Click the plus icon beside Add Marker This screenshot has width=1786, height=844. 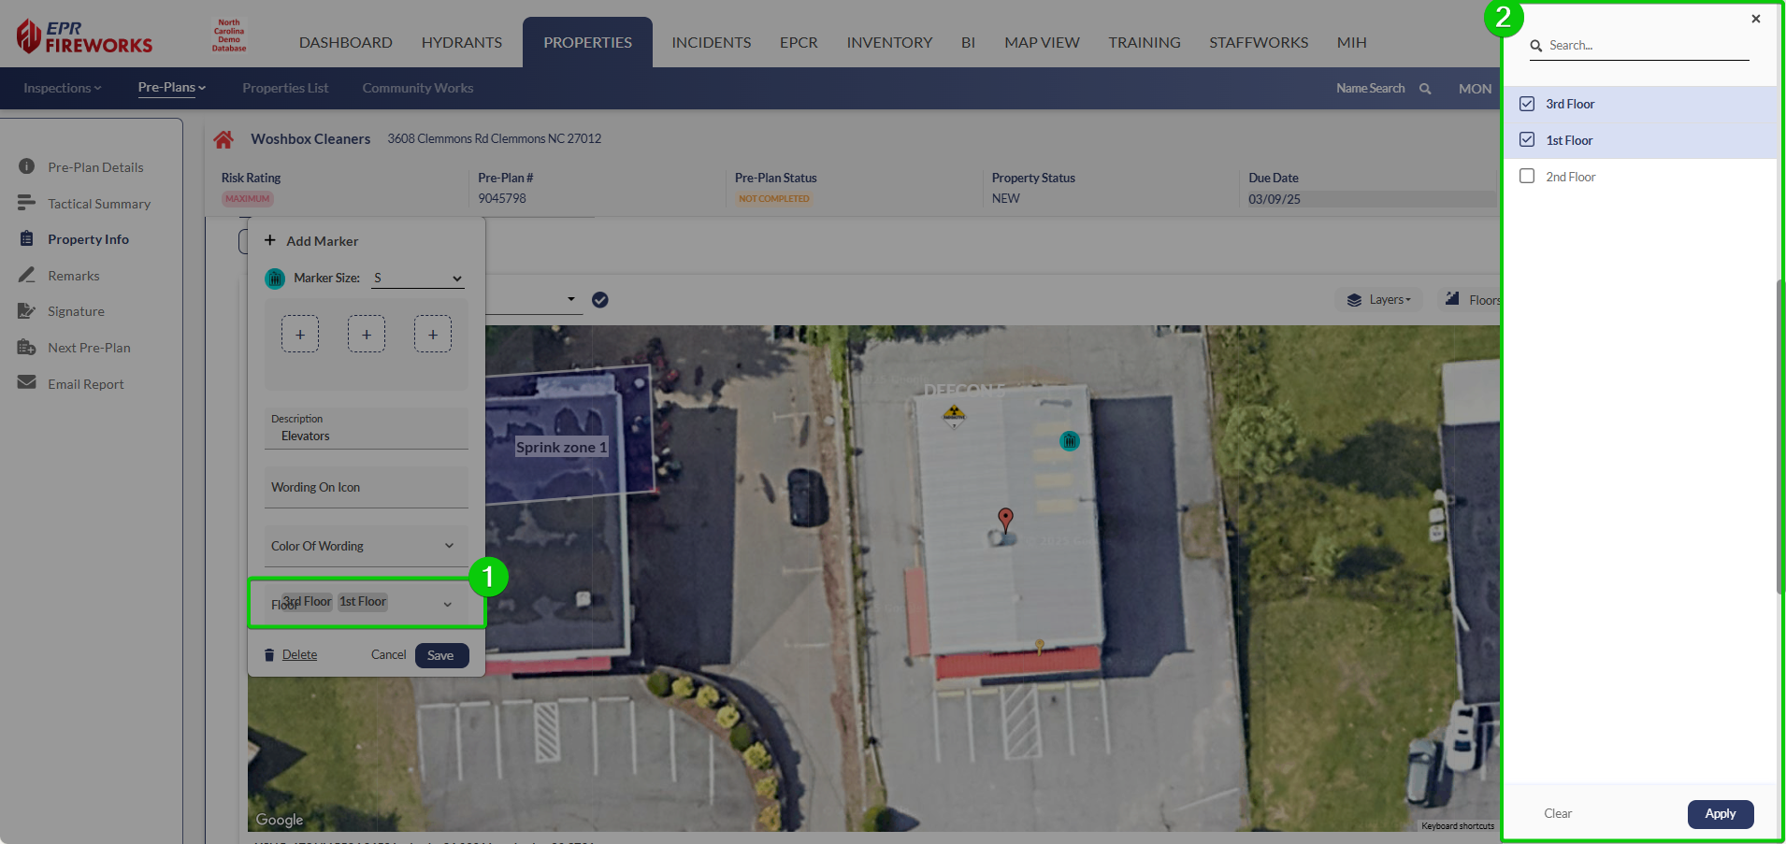pyautogui.click(x=270, y=240)
